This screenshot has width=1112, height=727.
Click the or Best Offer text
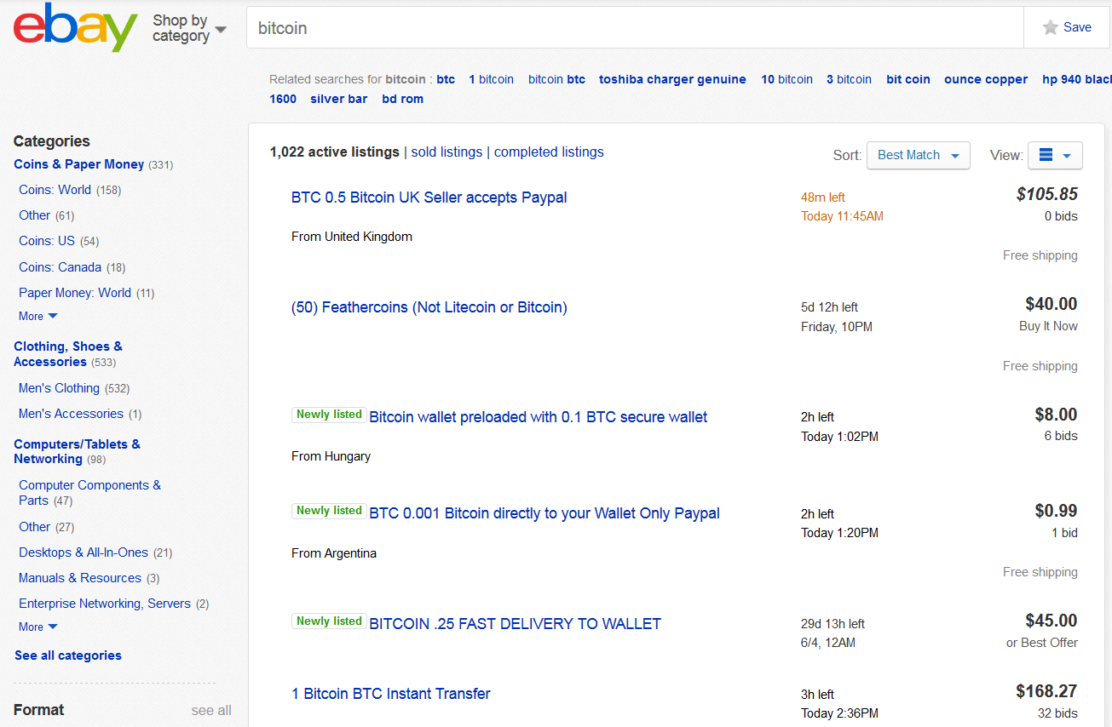[1042, 643]
